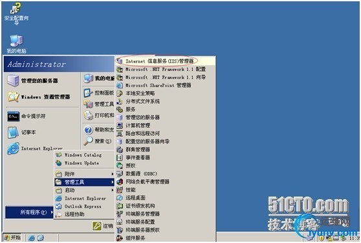Image resolution: width=361 pixels, height=243 pixels.
Task: Click the 授权 icon
Action: pos(119,166)
